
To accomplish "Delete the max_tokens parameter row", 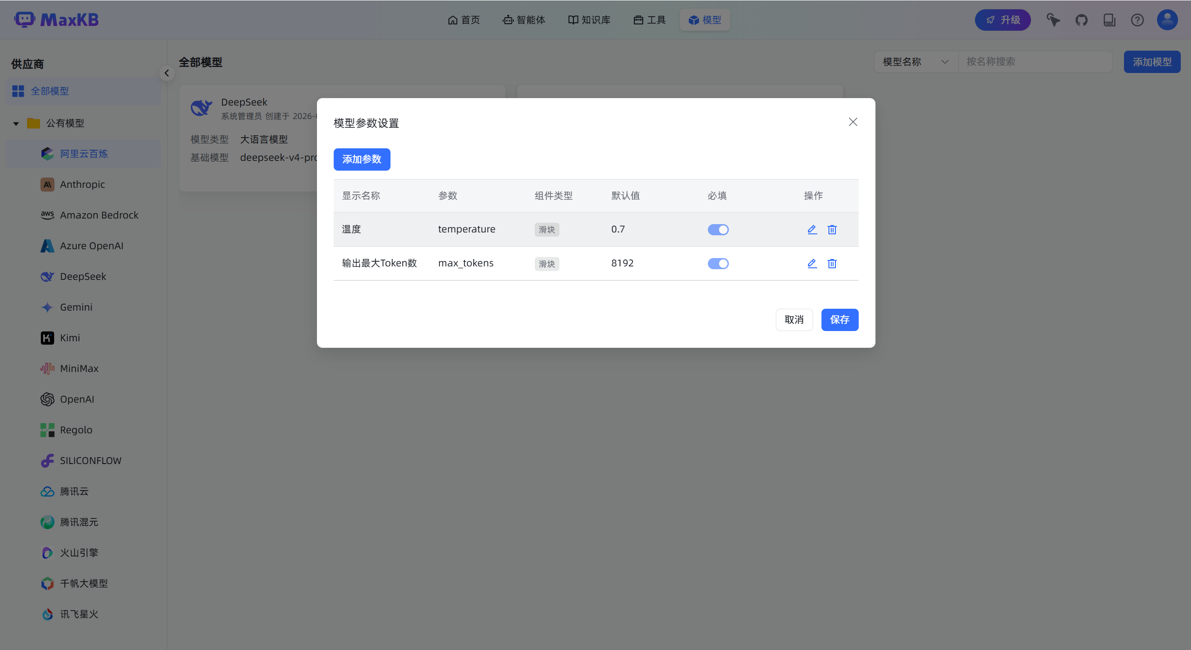I will pyautogui.click(x=832, y=263).
